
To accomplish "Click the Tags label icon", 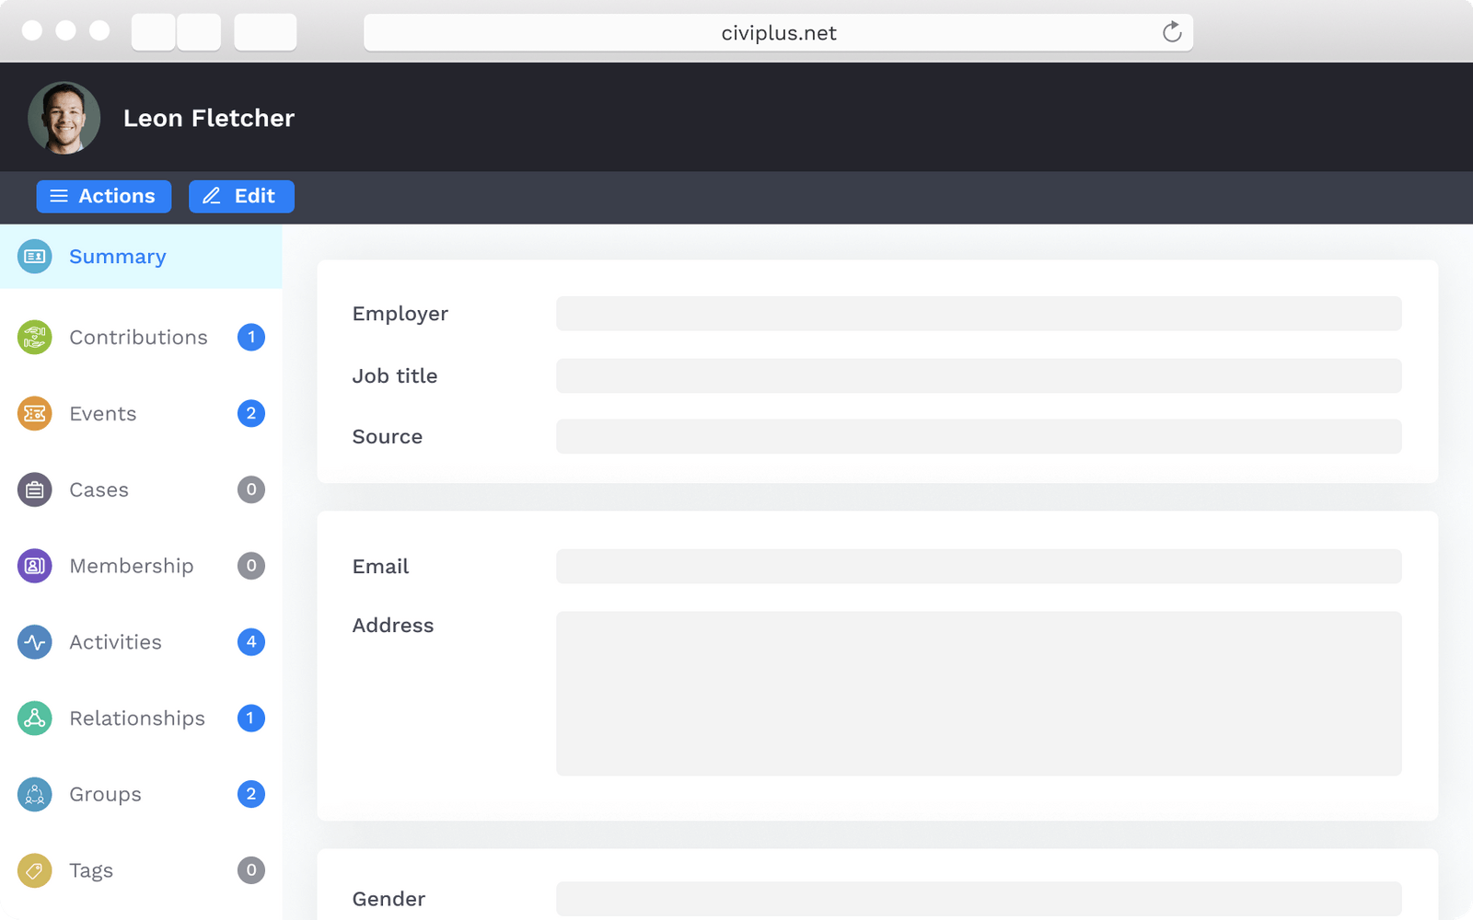I will coord(34,869).
